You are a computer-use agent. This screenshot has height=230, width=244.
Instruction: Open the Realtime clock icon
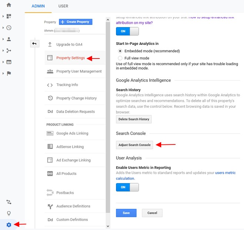9,28
